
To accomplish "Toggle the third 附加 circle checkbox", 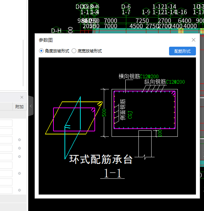I will (x=19, y=157).
